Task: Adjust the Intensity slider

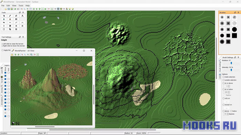Action: 231,70
